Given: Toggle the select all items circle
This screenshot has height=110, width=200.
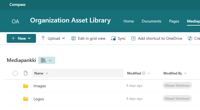Looking at the screenshot, I should tap(15, 73).
